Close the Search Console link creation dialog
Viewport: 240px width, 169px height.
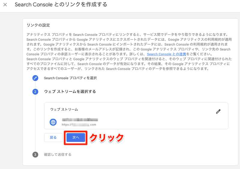click(5, 5)
